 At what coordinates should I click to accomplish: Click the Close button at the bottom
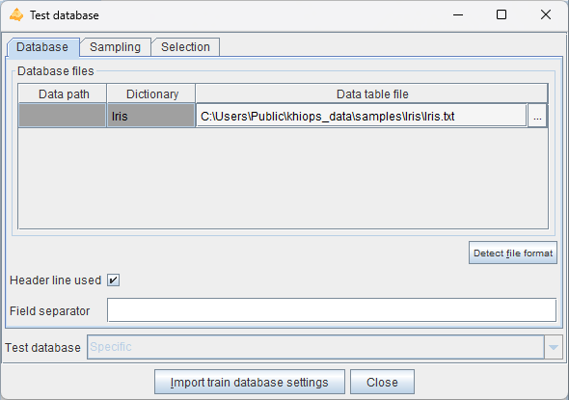[382, 382]
